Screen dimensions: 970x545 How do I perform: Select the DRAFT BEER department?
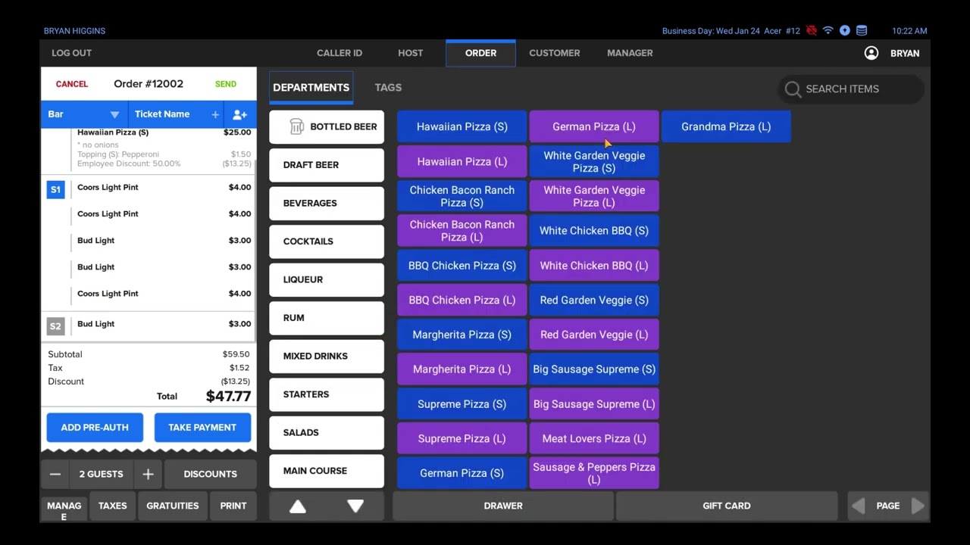(327, 165)
